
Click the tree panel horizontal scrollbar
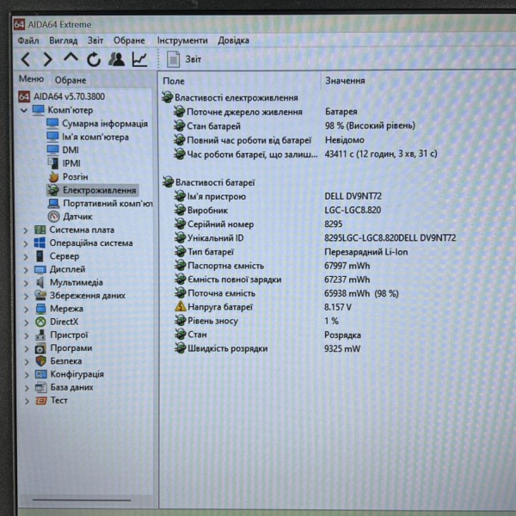coord(82,501)
